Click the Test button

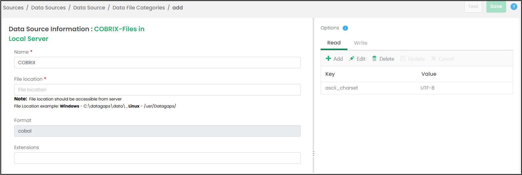click(473, 6)
